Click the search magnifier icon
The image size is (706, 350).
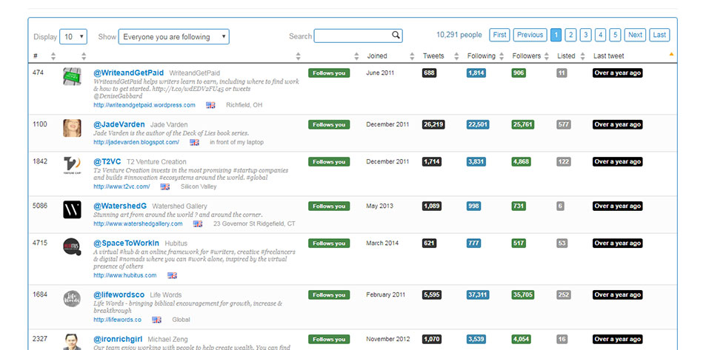396,35
